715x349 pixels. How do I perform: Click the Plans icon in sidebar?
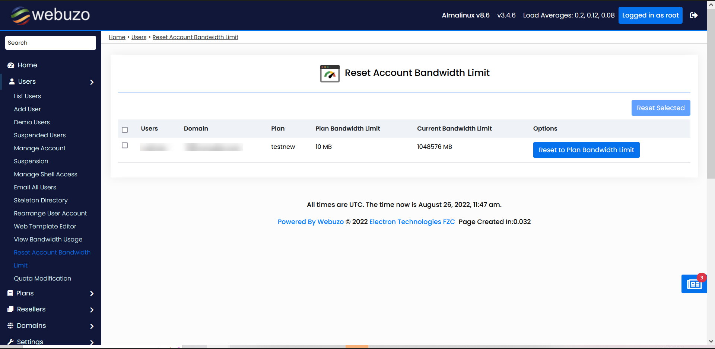[10, 293]
